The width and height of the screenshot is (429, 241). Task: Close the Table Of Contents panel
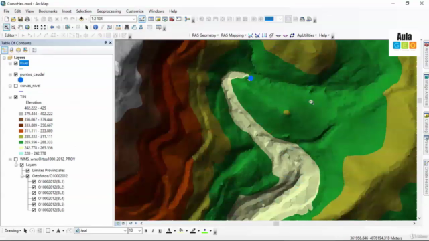point(110,43)
